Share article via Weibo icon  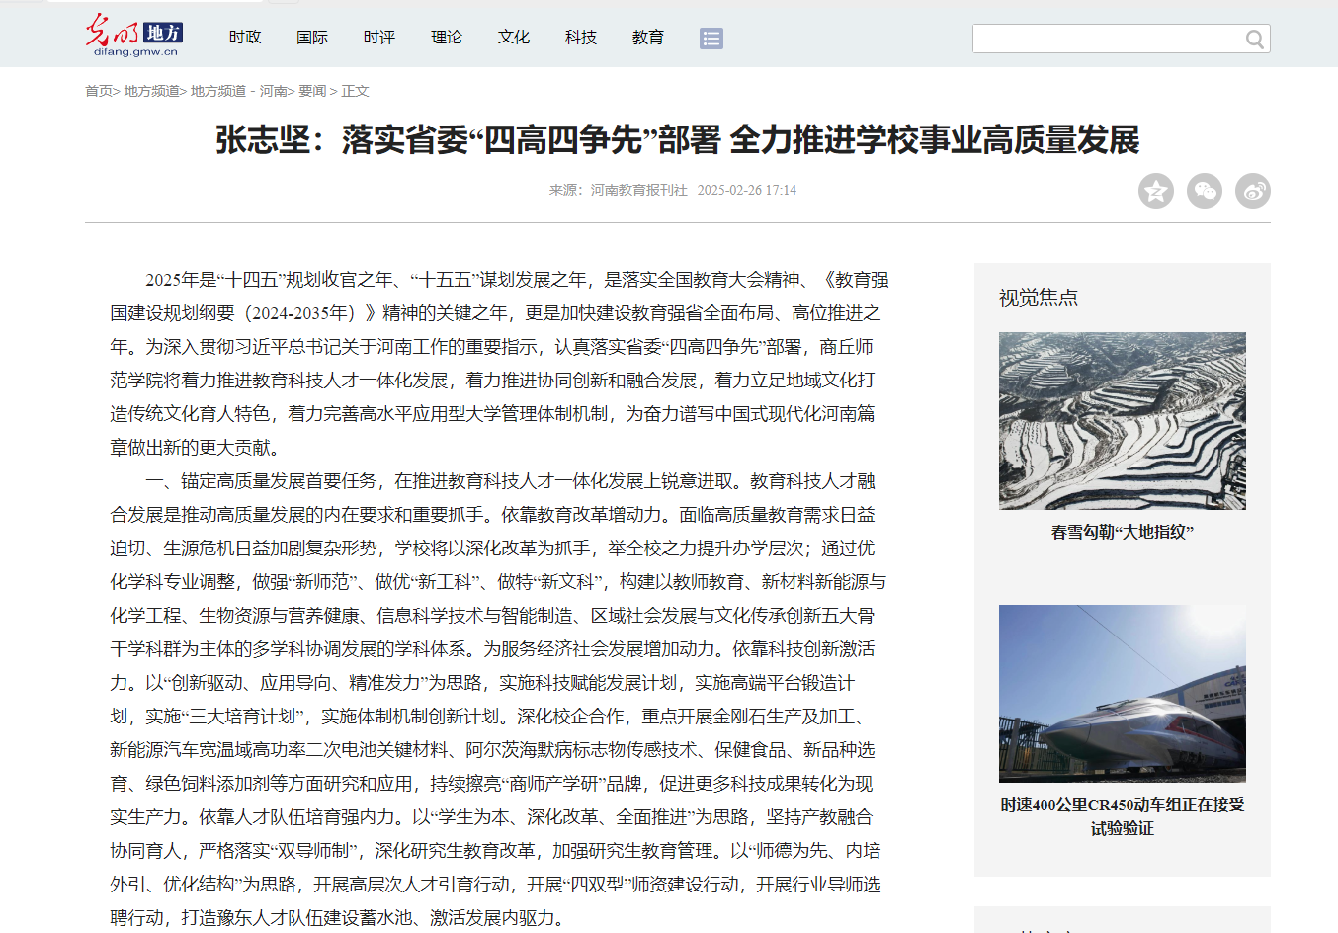click(1253, 191)
